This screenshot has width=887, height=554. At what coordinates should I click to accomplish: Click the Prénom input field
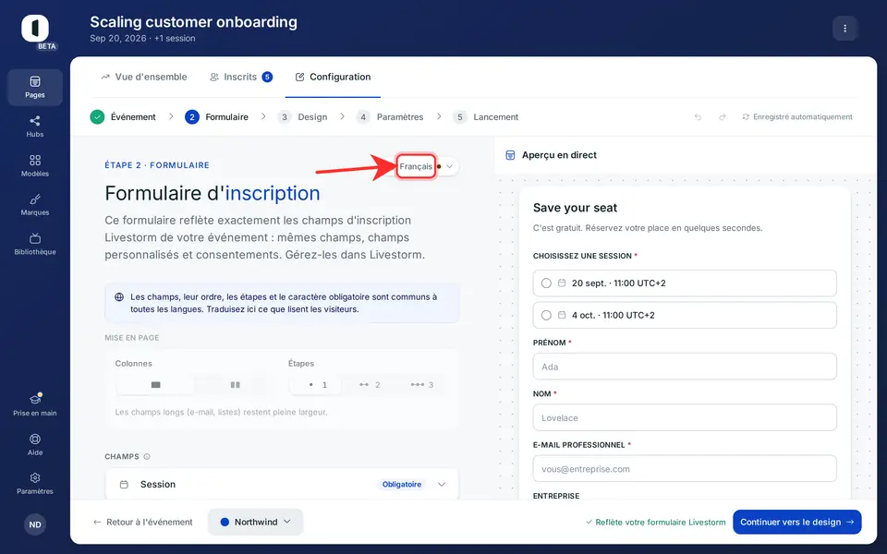pyautogui.click(x=685, y=367)
